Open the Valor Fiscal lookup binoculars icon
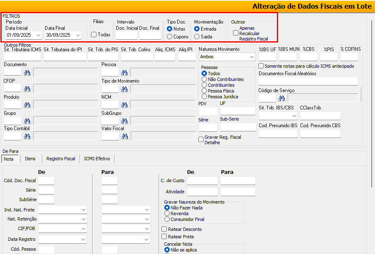Viewport: 375px width, 254px height. pyautogui.click(x=125, y=136)
